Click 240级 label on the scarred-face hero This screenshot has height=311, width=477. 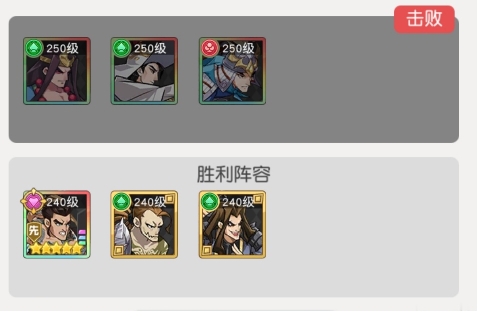coord(150,202)
